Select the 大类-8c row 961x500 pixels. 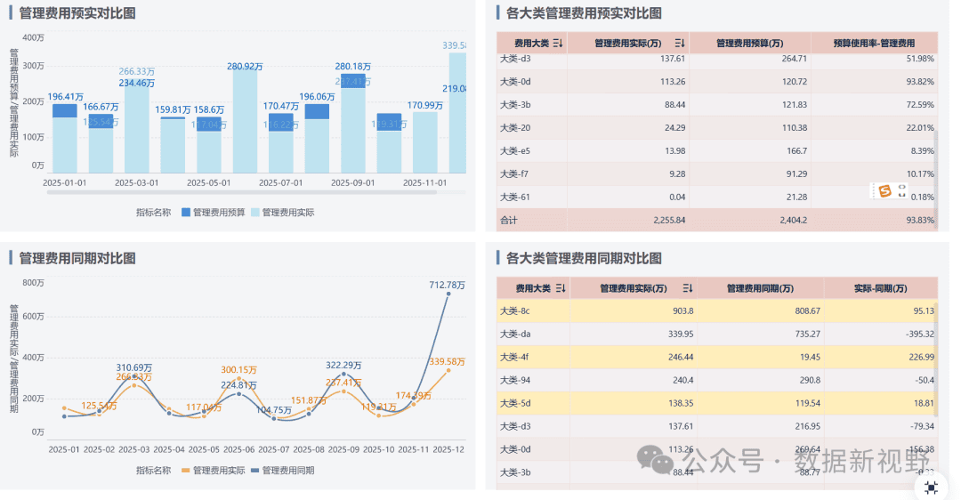click(717, 311)
